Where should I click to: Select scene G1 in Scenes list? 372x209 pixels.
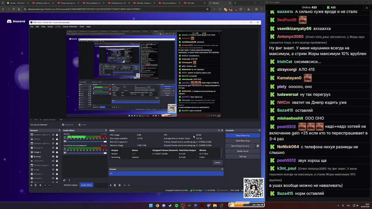(x=166, y=174)
